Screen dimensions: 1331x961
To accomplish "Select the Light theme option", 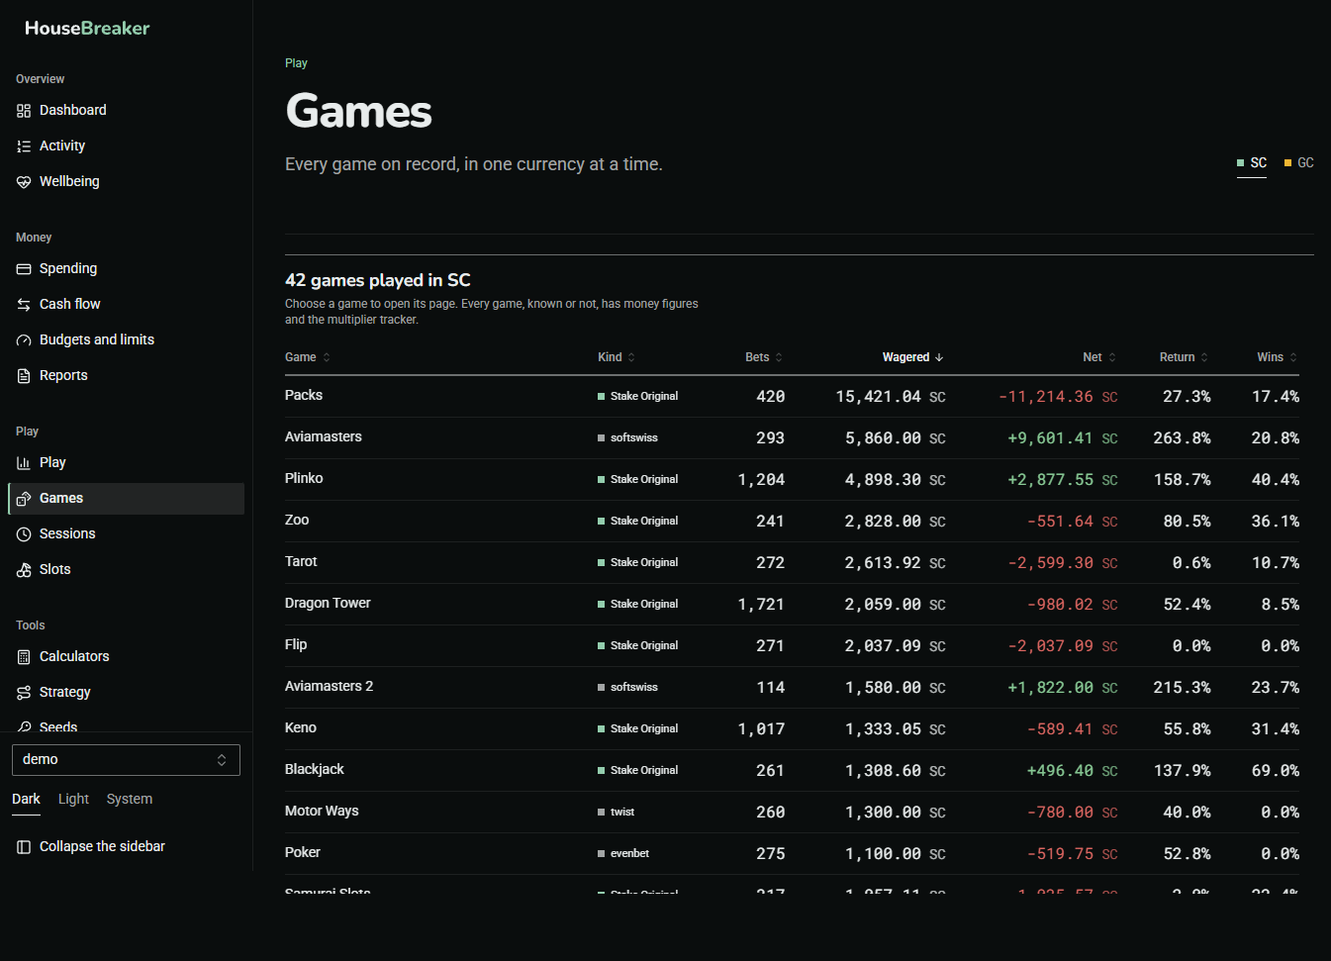I will (73, 799).
